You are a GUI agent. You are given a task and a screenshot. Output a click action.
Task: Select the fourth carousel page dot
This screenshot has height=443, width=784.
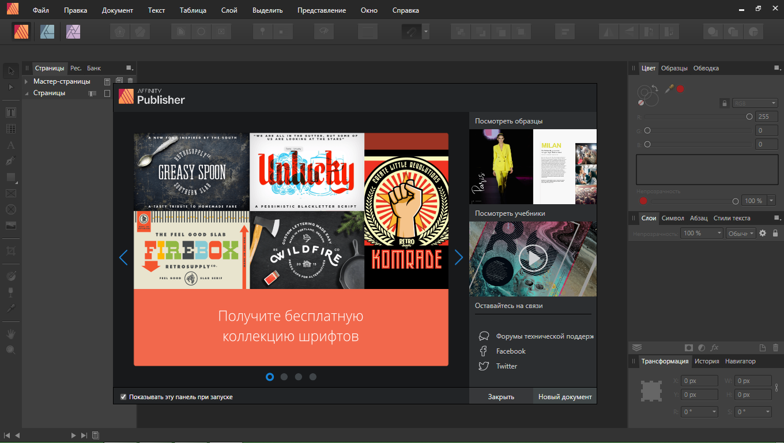[313, 377]
